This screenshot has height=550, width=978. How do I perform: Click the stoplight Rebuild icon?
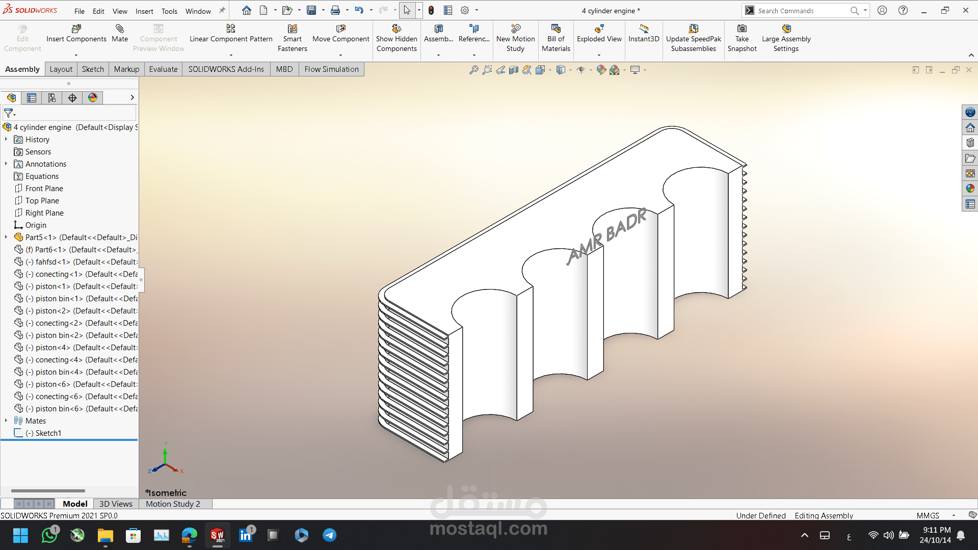(x=431, y=10)
